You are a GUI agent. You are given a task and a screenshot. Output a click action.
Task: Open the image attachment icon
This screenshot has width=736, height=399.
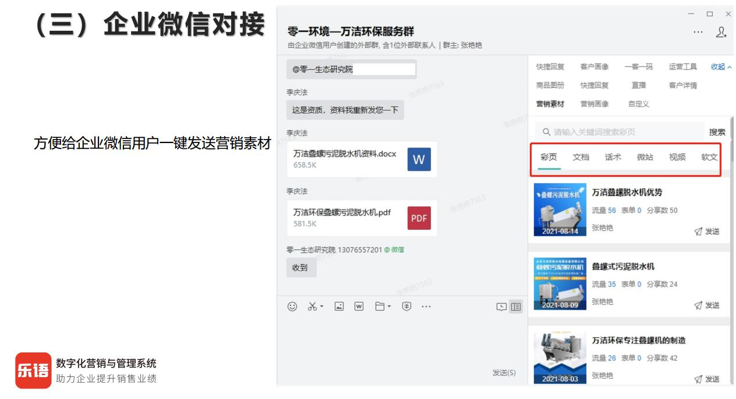(339, 307)
